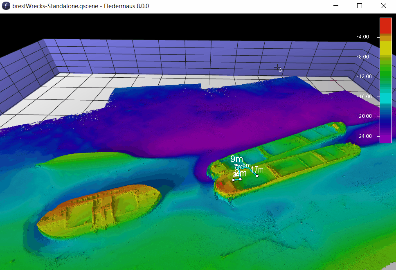Click the Fledermaus app icon in title bar
The image size is (396, 270).
click(x=6, y=6)
